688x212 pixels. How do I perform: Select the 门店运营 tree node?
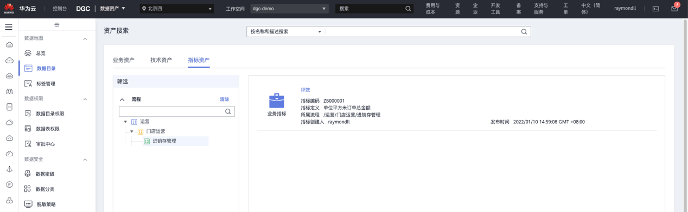156,131
